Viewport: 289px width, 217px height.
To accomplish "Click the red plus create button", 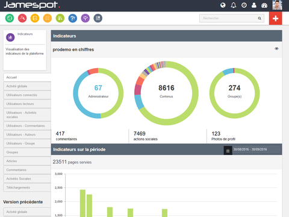I will tap(275, 18).
